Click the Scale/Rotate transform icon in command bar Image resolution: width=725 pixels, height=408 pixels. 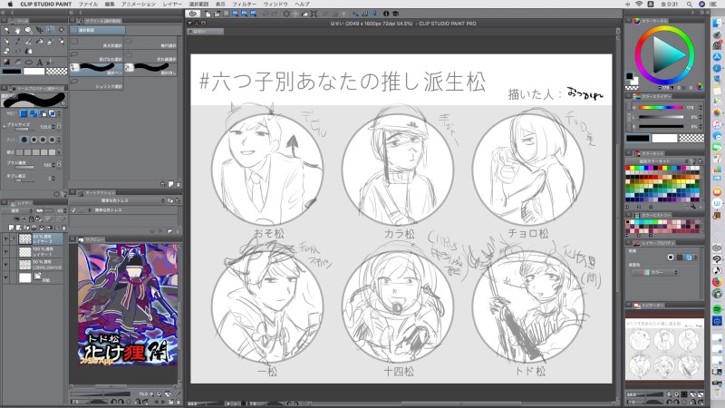[x=314, y=14]
